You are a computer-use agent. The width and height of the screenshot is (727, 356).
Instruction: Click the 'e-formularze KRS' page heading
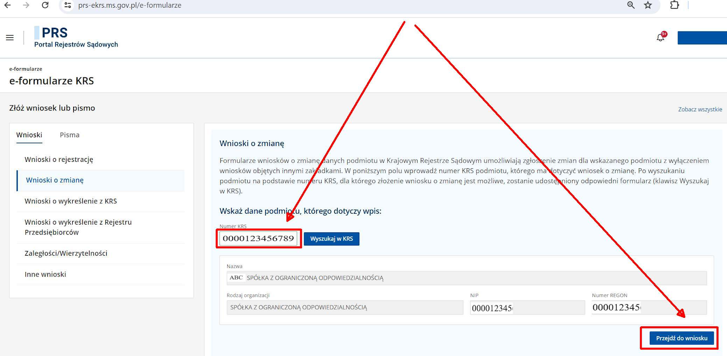click(51, 81)
